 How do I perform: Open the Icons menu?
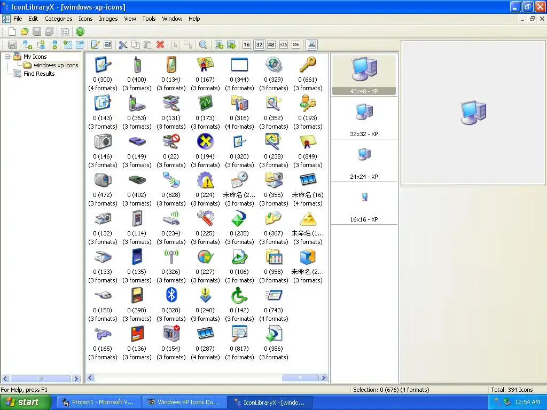point(85,19)
